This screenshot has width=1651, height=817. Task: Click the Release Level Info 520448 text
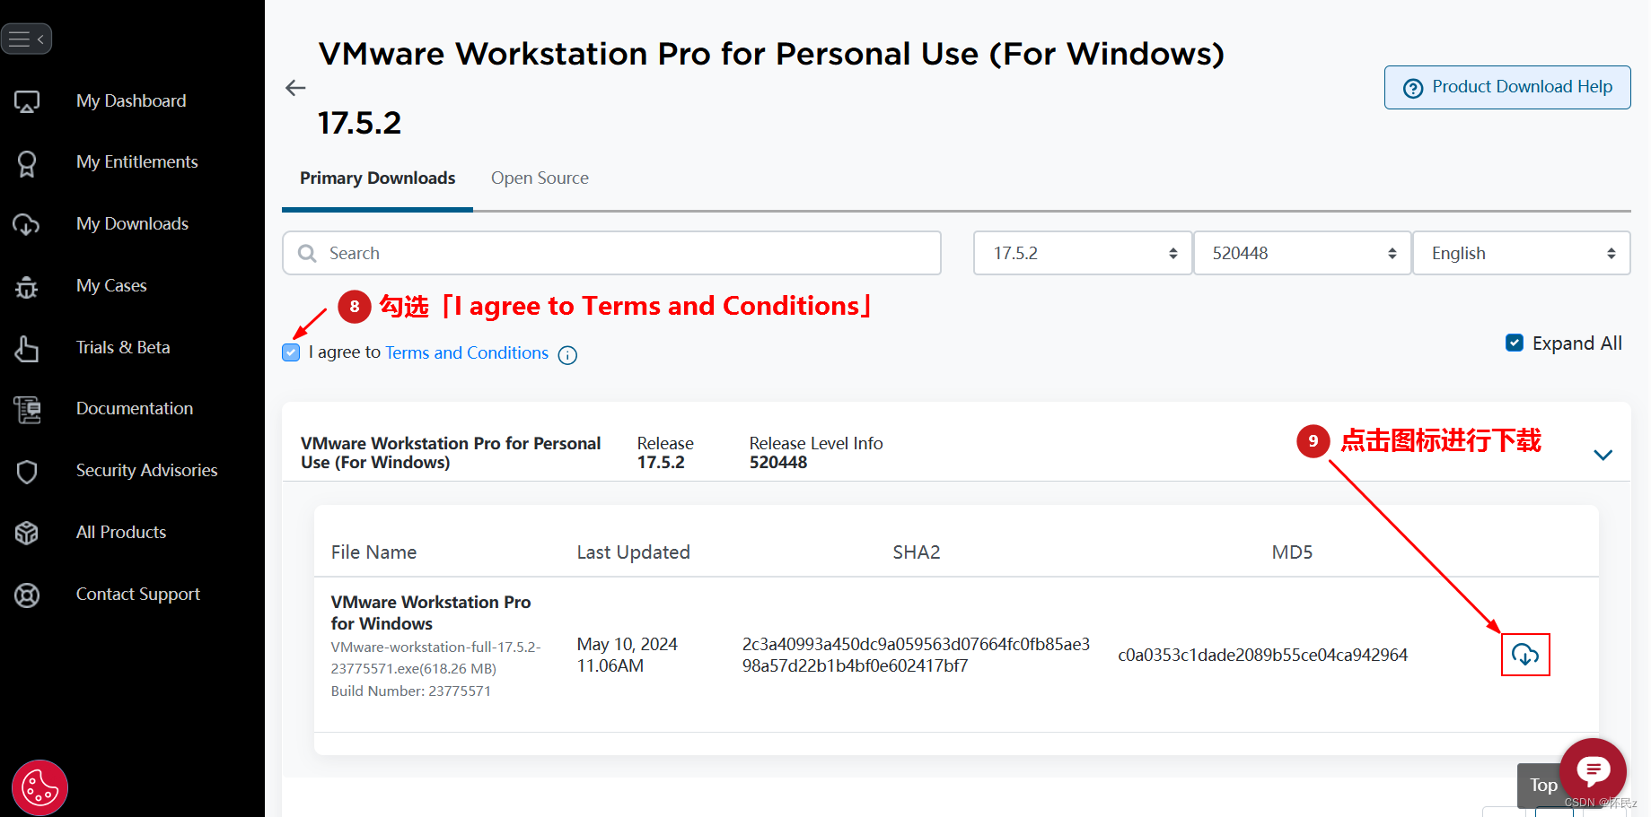pyautogui.click(x=816, y=453)
